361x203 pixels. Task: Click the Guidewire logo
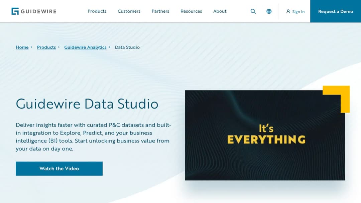coord(34,11)
